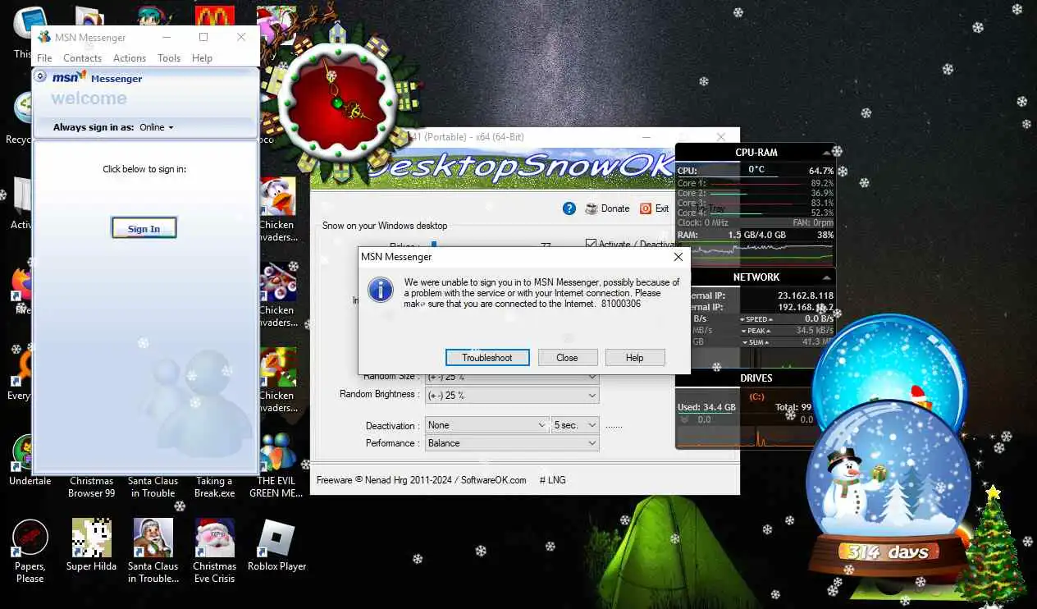This screenshot has width=1037, height=609.
Task: Click the dotted button beside the 5 sec. dropdown
Action: pyautogui.click(x=614, y=426)
